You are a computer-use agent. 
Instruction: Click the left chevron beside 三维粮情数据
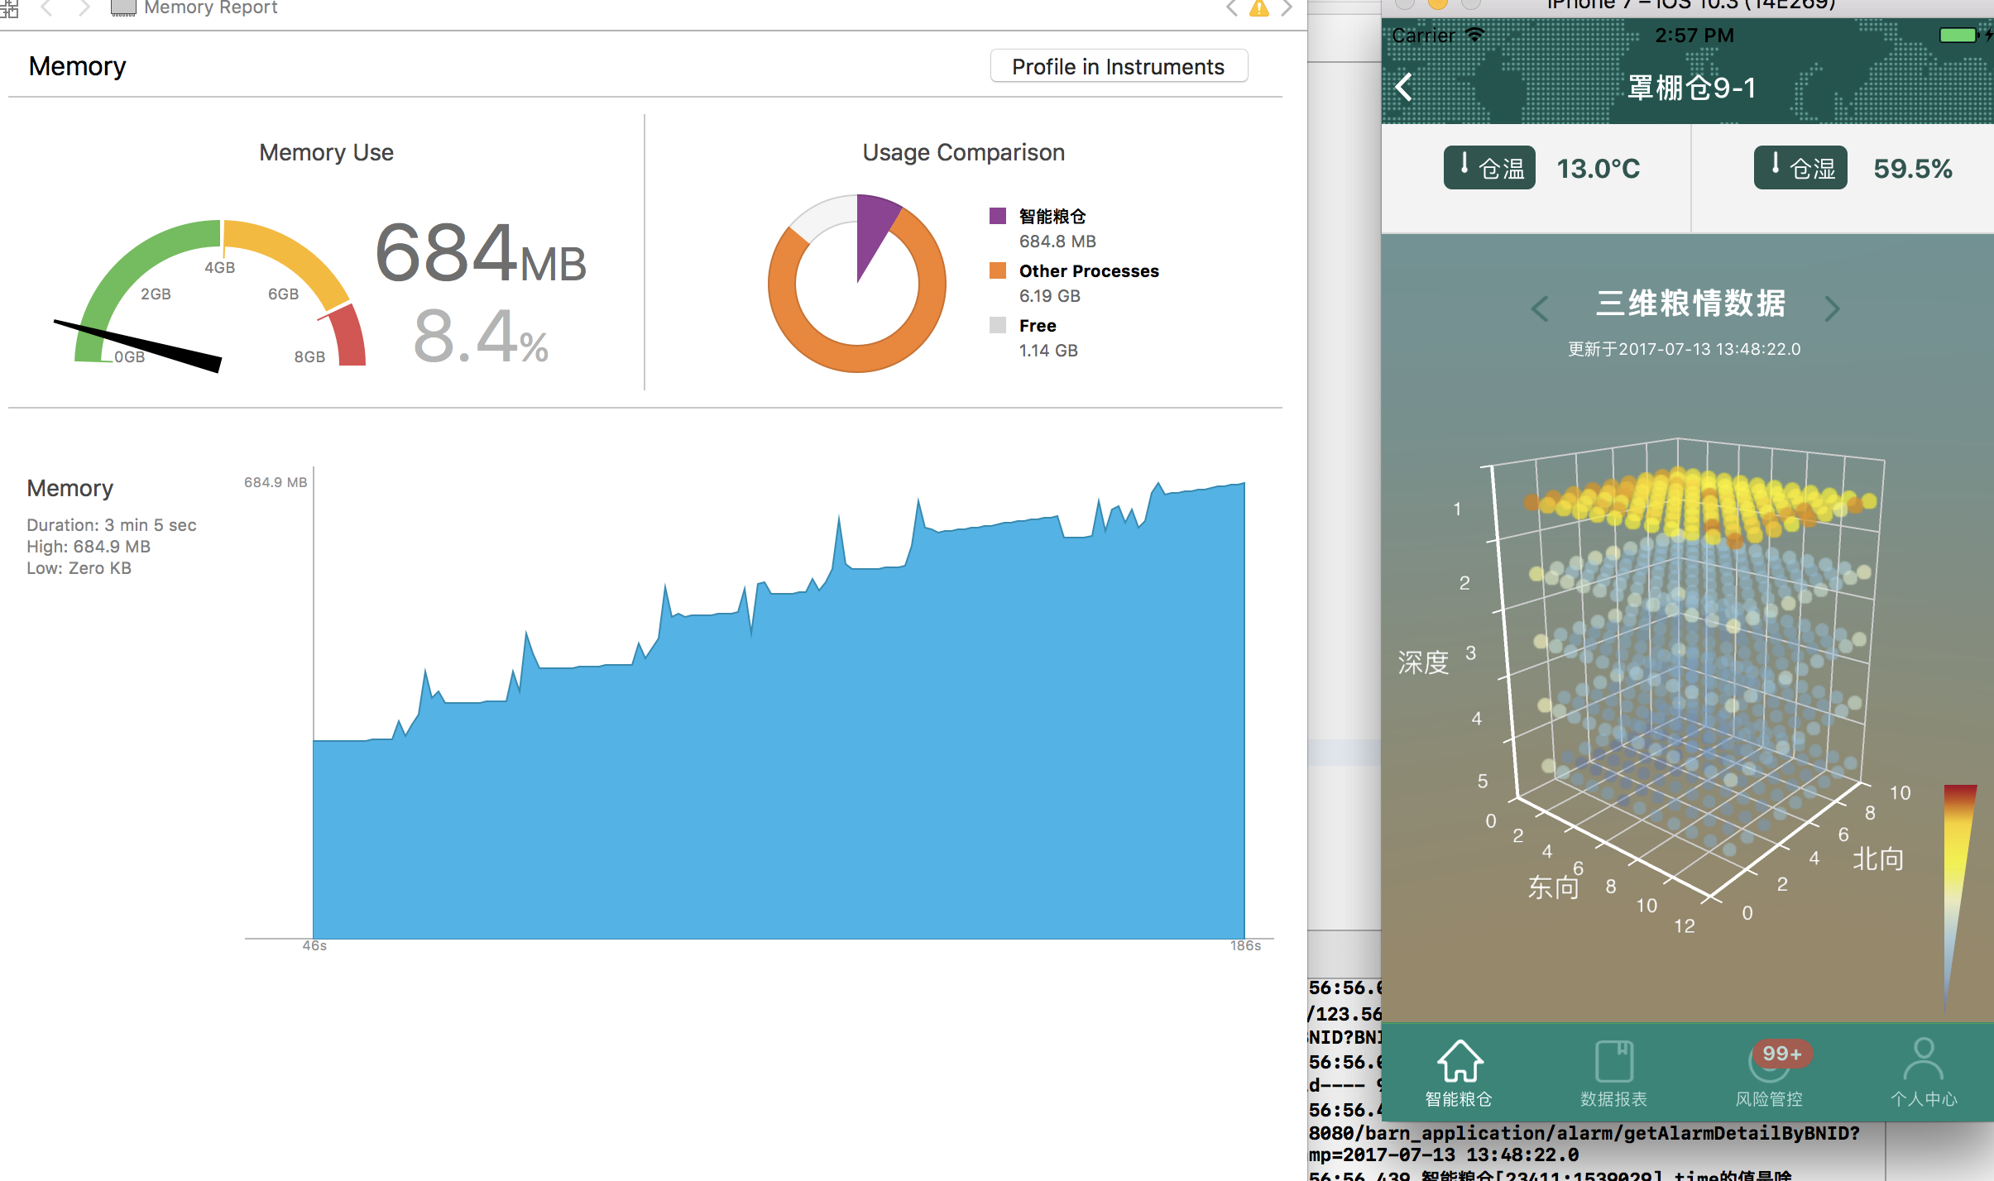(1539, 308)
